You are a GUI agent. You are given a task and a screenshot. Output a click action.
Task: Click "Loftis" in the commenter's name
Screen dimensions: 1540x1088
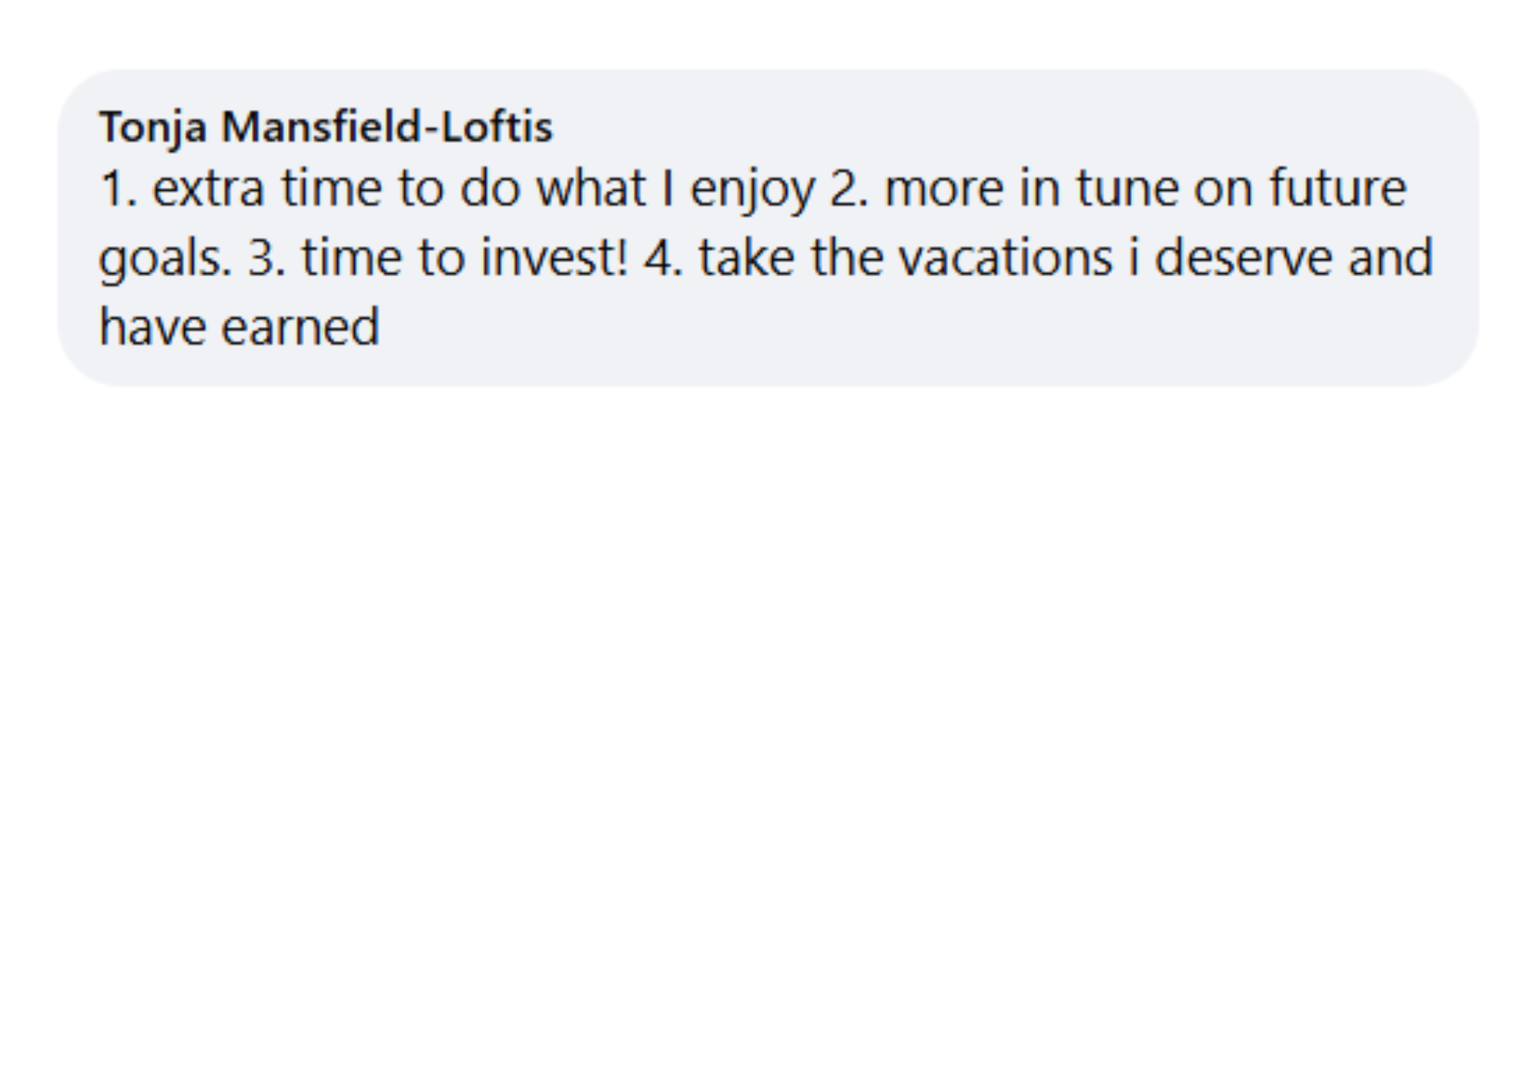point(497,126)
